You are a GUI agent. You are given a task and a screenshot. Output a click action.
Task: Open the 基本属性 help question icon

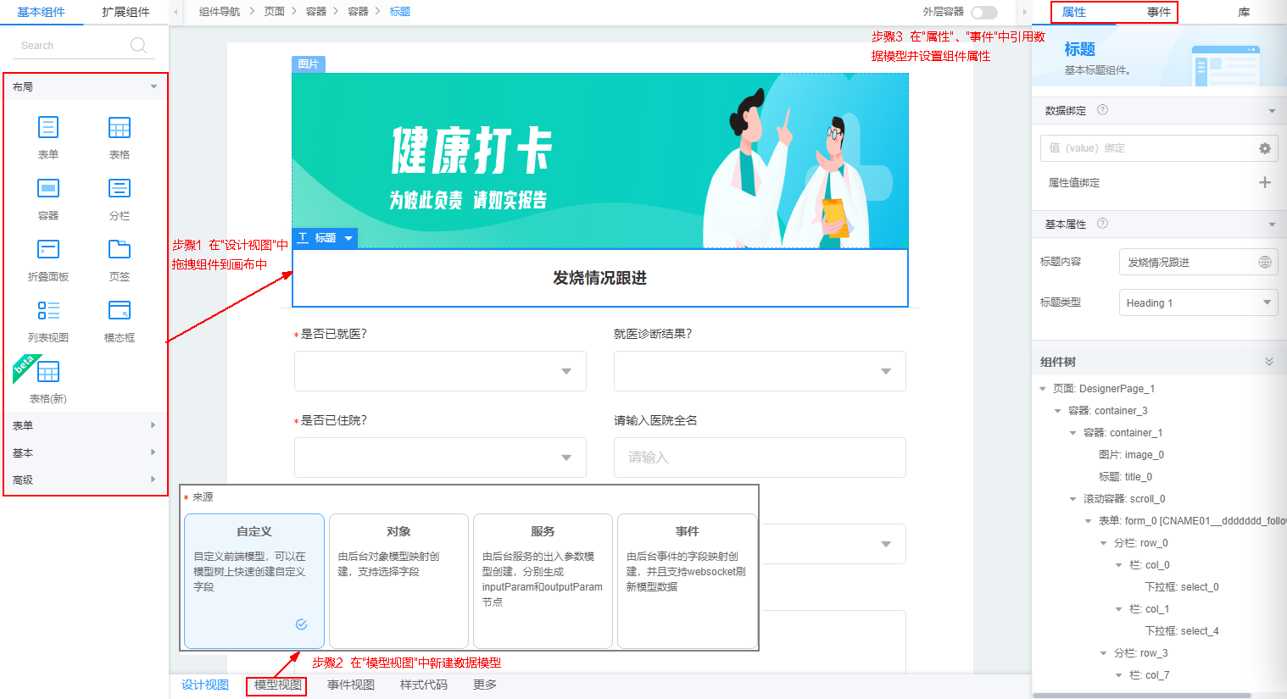pos(1102,224)
